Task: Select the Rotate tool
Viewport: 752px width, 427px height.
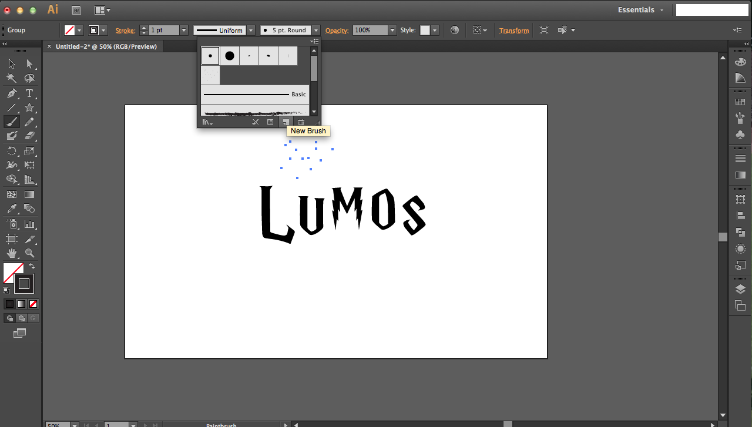Action: (12, 151)
